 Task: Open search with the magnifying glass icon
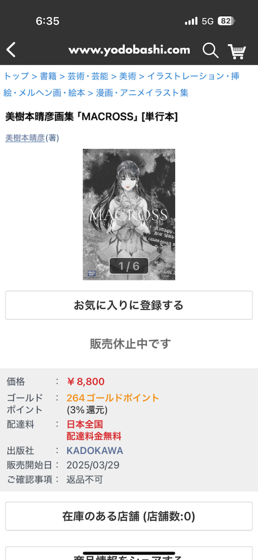210,50
